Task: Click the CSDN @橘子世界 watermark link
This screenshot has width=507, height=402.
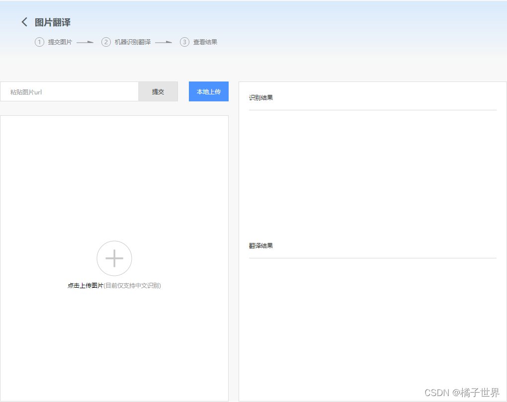Action: click(x=462, y=392)
